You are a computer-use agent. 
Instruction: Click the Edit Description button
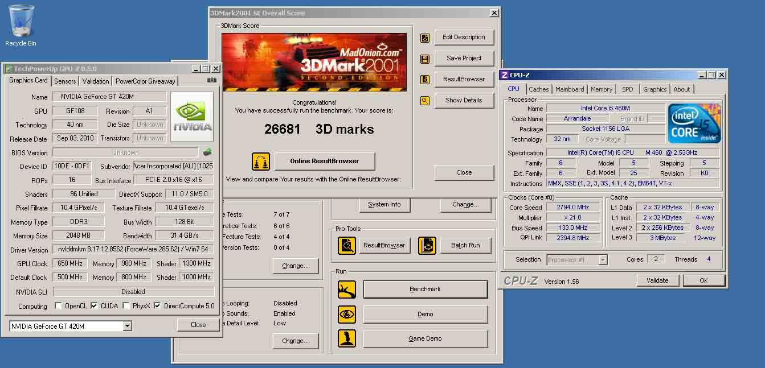[464, 38]
